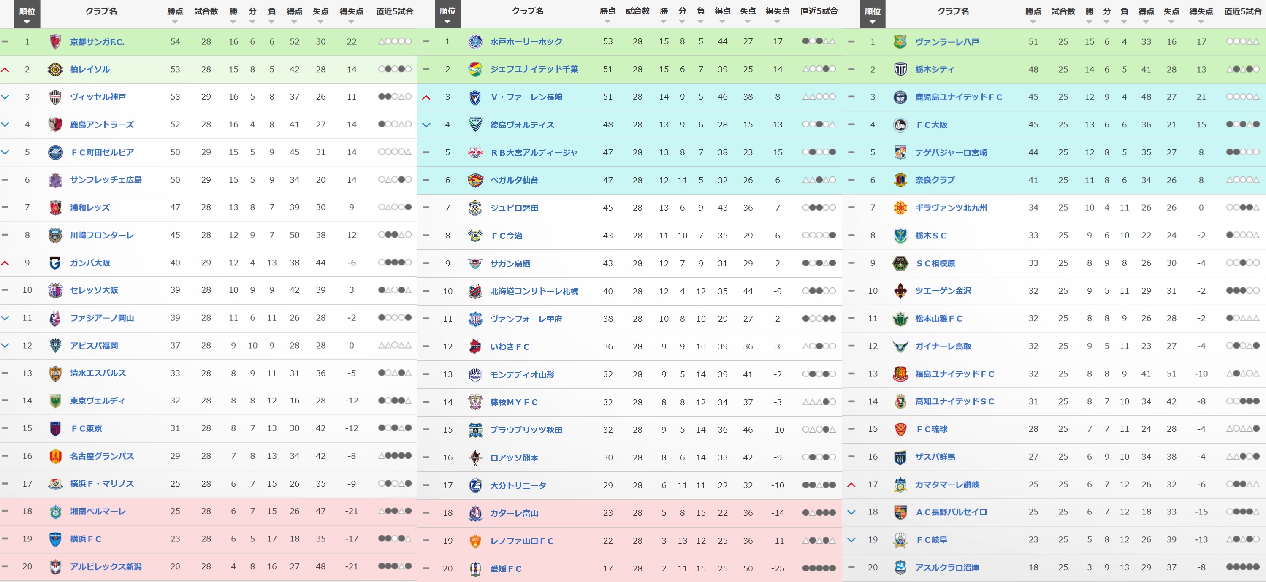The height and width of the screenshot is (582, 1266).
Task: Click the RB Omiya Ardija club logo
Action: point(475,152)
